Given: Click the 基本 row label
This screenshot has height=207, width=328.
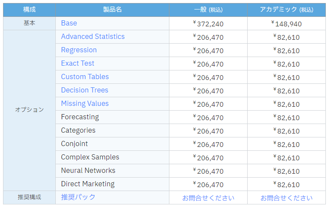Looking at the screenshot, I should [x=29, y=23].
